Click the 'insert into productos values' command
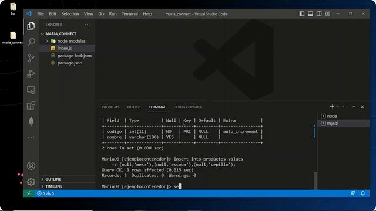The height and width of the screenshot is (211, 376). (x=209, y=159)
